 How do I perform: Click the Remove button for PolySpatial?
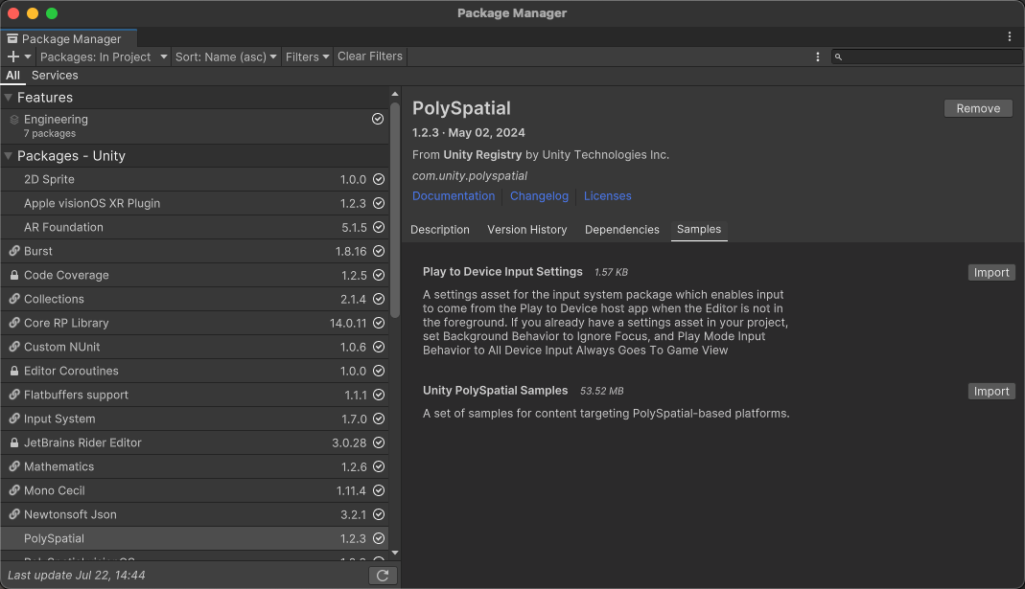coord(978,108)
